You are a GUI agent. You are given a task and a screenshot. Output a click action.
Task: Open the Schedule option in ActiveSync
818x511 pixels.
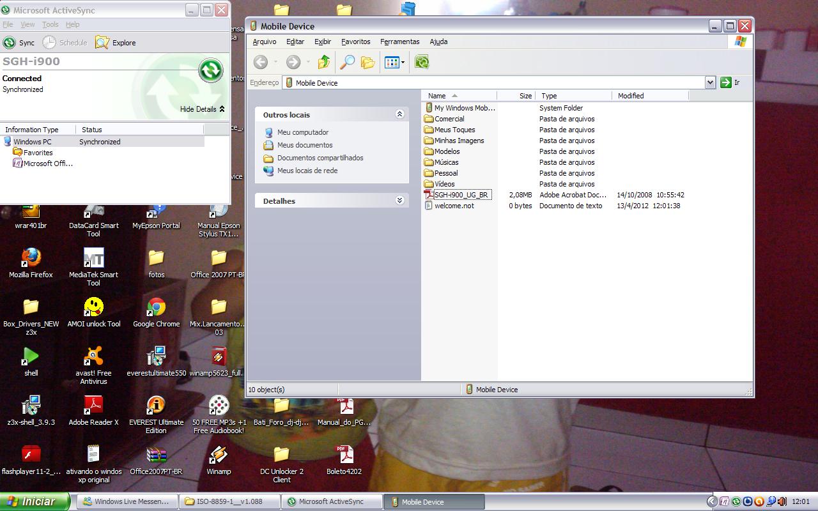(x=65, y=43)
